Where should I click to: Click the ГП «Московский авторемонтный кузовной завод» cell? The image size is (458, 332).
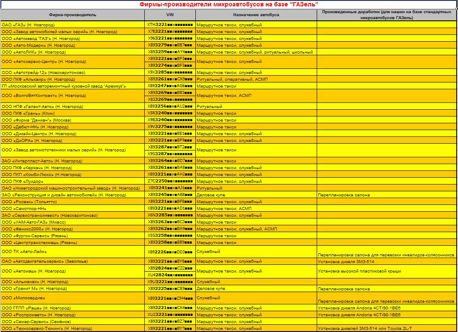click(x=72, y=86)
